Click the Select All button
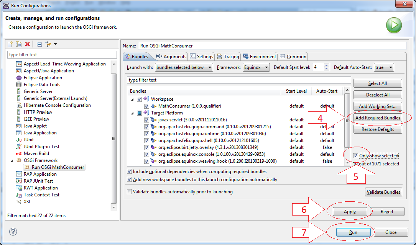 pos(378,83)
